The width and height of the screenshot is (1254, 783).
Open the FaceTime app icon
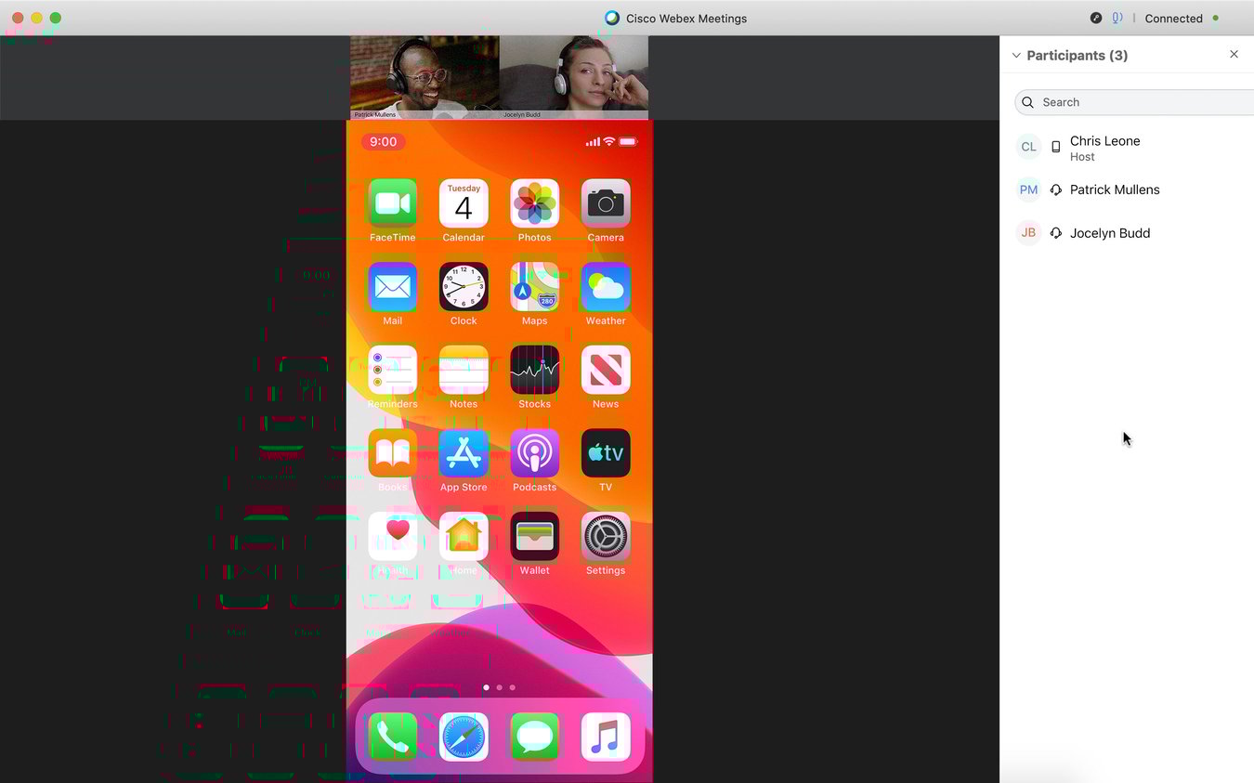[x=392, y=202]
